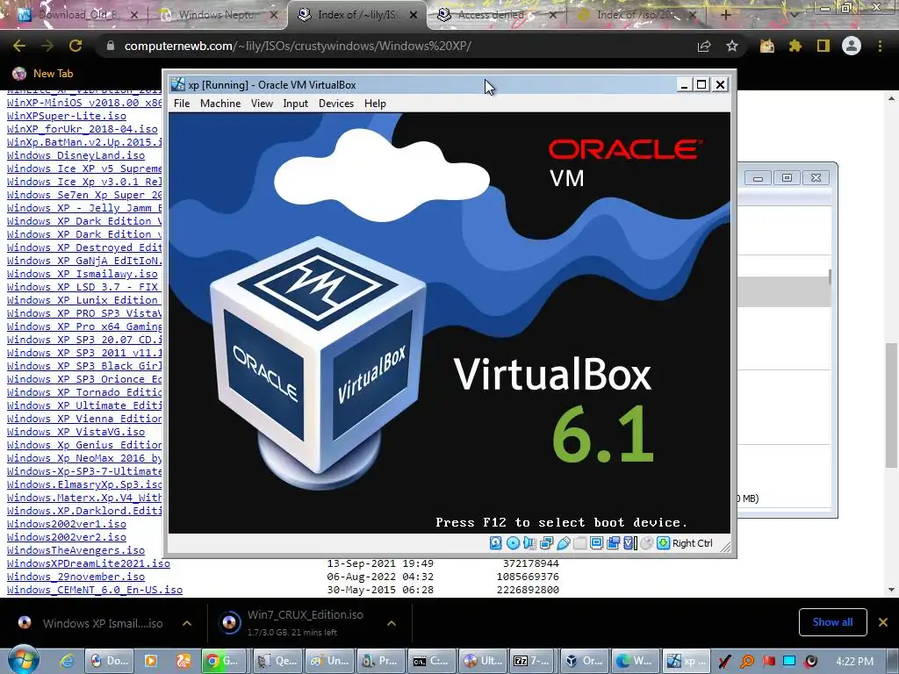Click the taskbar clock showing 4:22 PM

(855, 662)
